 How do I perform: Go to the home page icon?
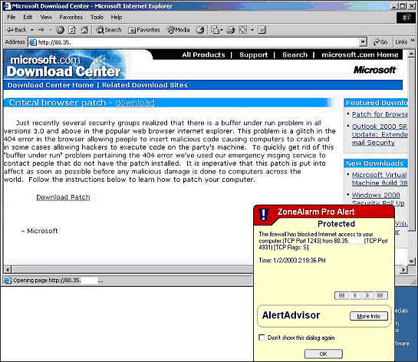pos(84,30)
